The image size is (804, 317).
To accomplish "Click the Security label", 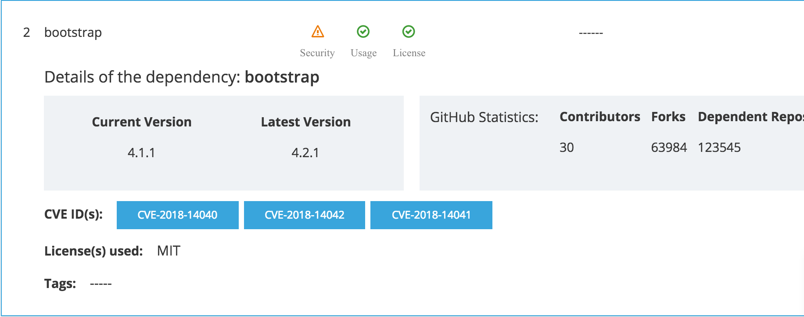I will pos(317,53).
